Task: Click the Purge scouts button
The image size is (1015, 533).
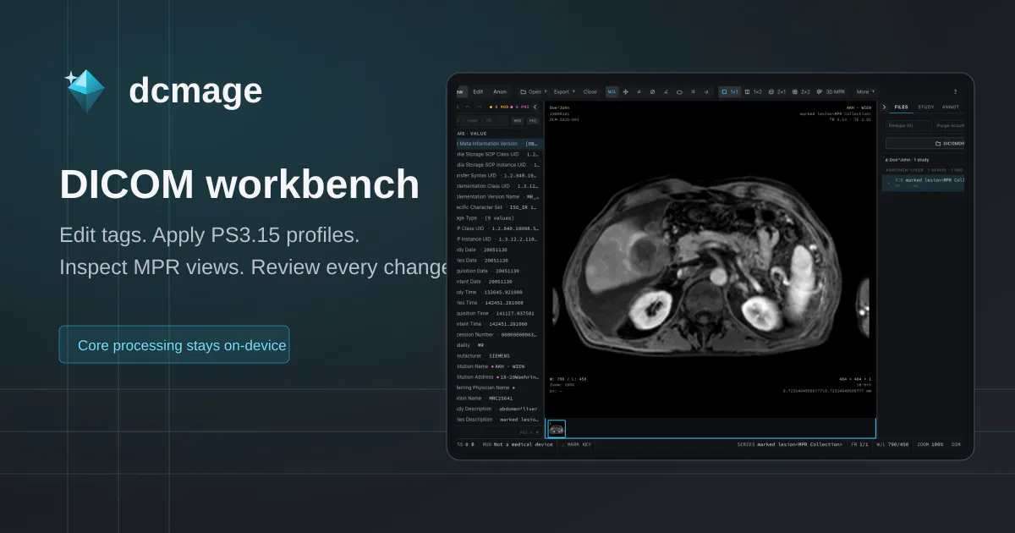Action: tap(949, 125)
